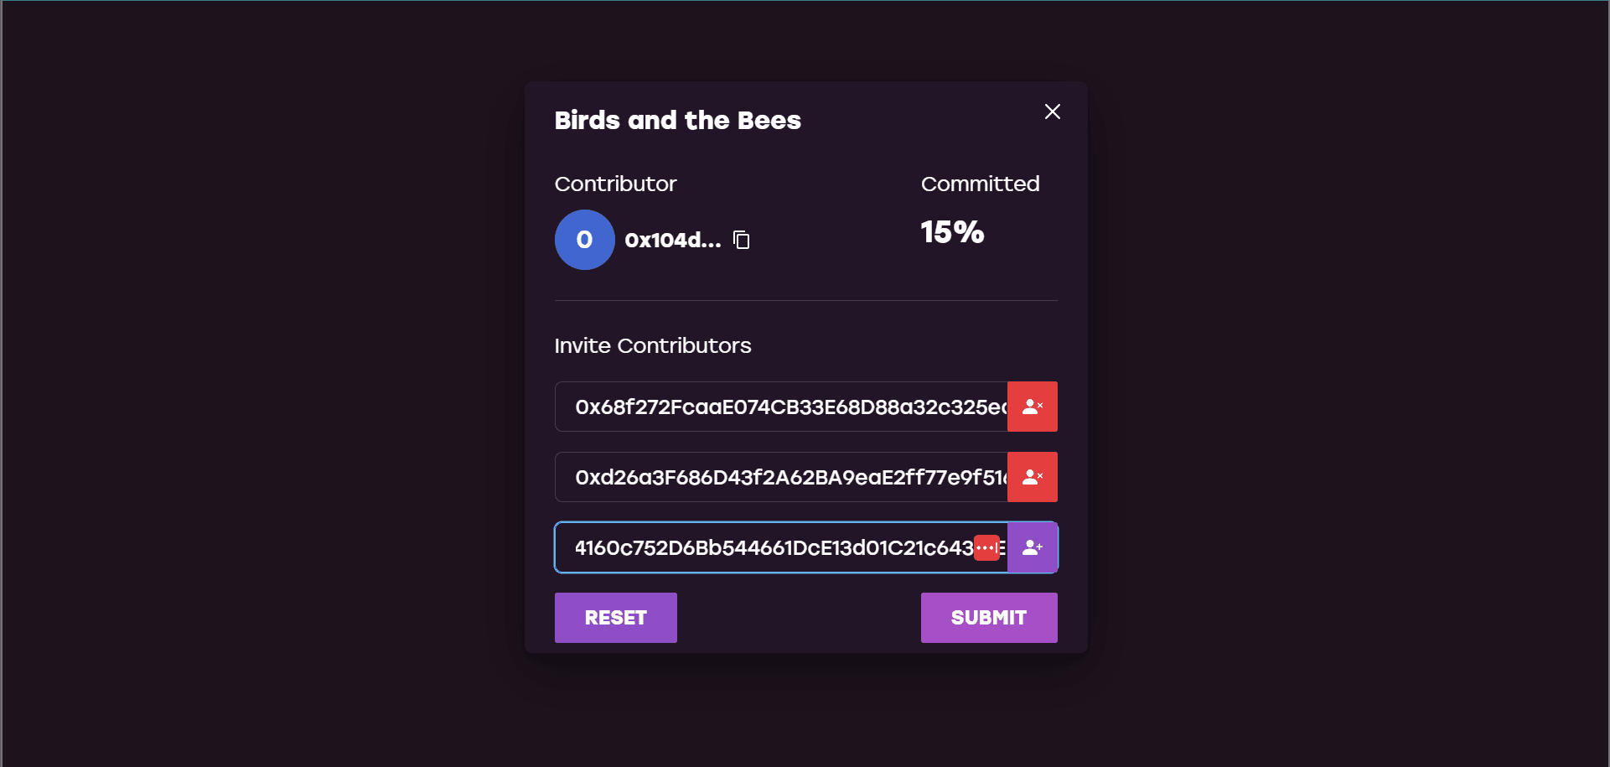Focus the 0x68f272 address input field

click(x=779, y=407)
